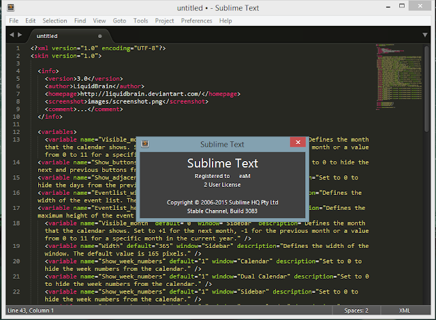Go to previous tab with left arrow
Image resolution: width=436 pixels, height=320 pixels.
[x=12, y=35]
